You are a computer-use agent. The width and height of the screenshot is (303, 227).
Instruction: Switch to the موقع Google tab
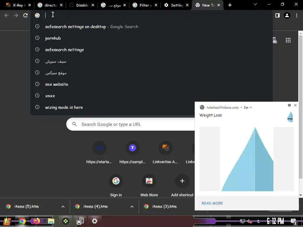coord(112,5)
